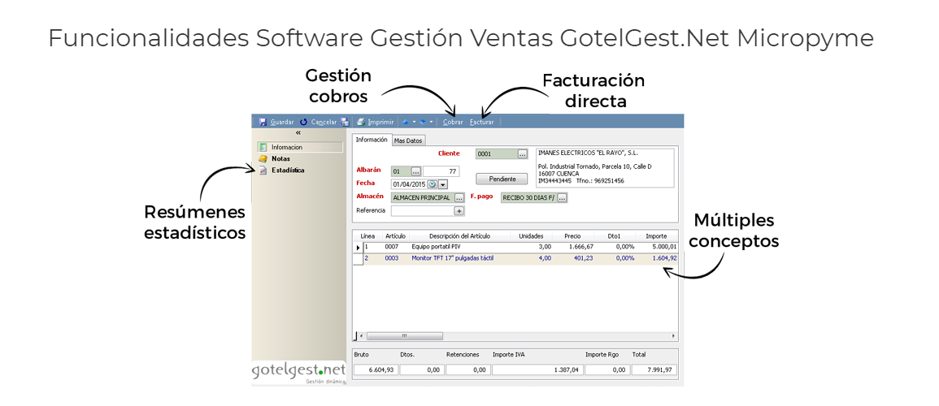Open the Fecha date dropdown arrow
The image size is (939, 406).
point(443,184)
